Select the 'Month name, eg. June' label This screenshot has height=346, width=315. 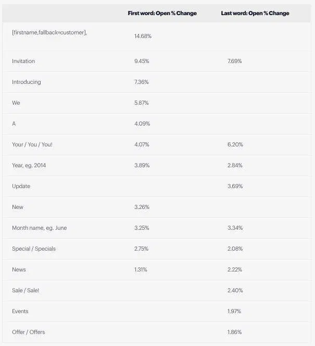[x=40, y=228]
